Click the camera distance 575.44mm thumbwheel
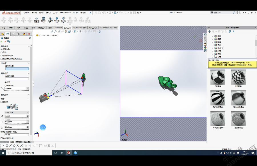 pyautogui.click(x=17, y=90)
